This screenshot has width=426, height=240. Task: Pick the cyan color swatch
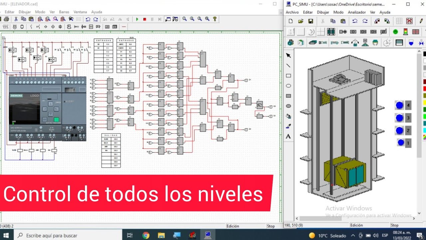[x=424, y=130]
